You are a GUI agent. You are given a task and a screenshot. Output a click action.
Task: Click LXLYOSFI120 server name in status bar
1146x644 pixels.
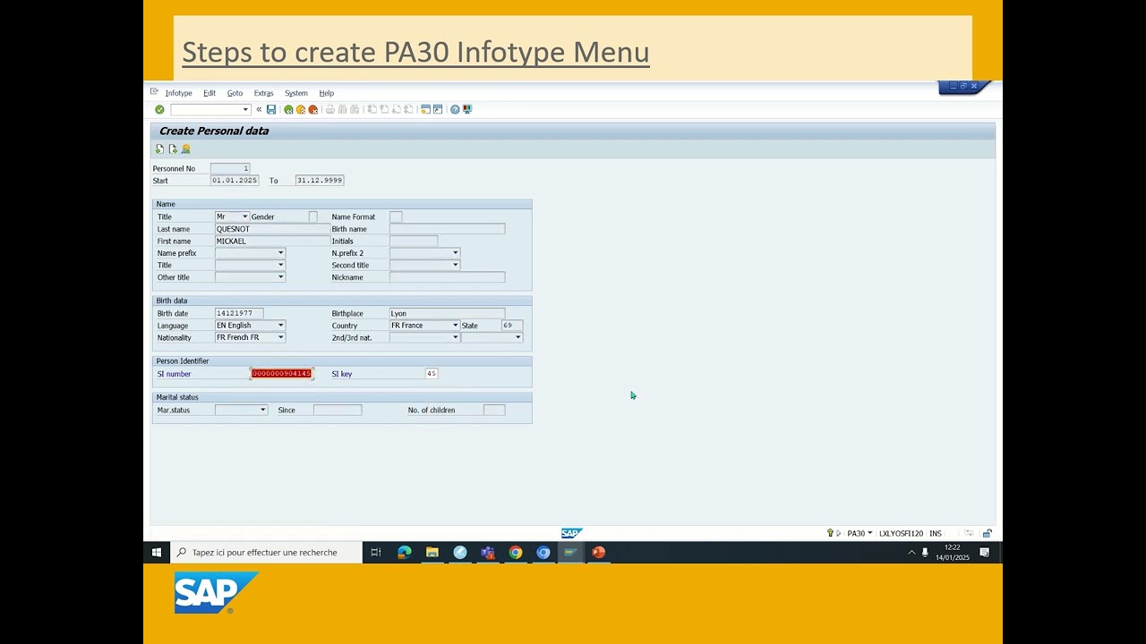[x=901, y=533]
